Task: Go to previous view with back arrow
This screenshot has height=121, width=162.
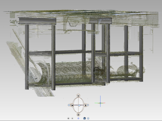Action: 68,118
